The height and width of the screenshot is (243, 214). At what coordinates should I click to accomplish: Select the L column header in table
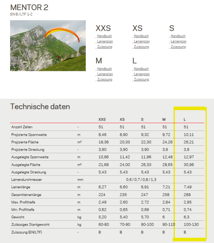coord(184,119)
